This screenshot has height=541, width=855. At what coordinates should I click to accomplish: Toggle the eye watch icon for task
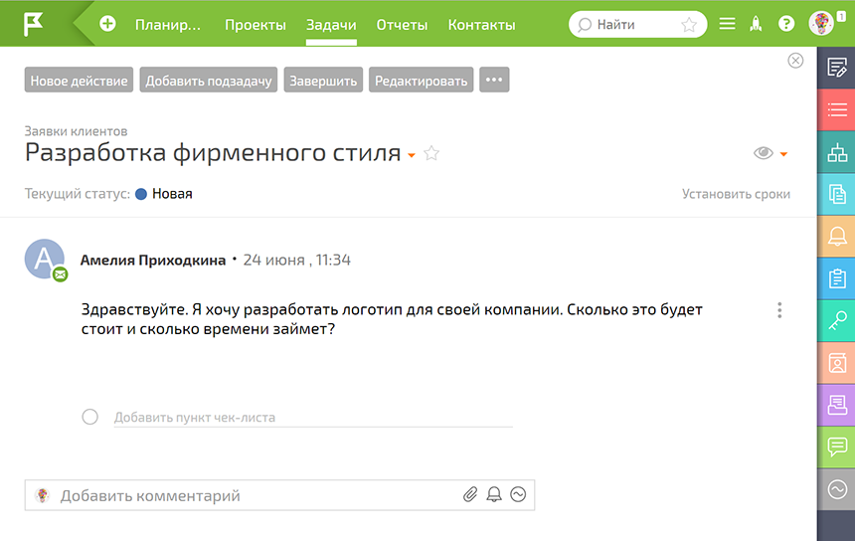(x=763, y=153)
